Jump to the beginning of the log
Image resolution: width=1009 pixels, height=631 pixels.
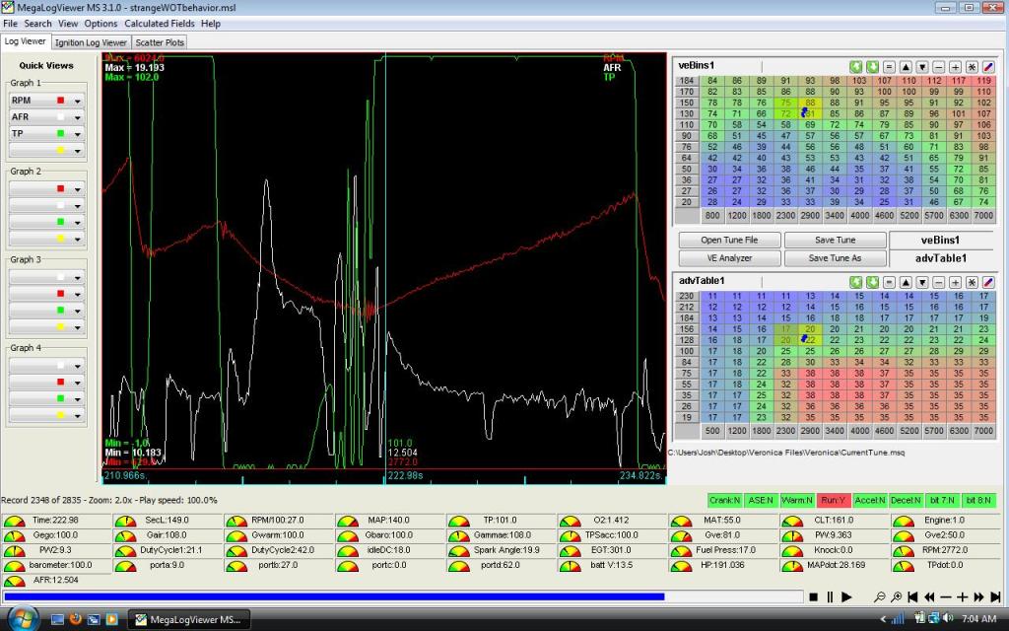[x=913, y=596]
